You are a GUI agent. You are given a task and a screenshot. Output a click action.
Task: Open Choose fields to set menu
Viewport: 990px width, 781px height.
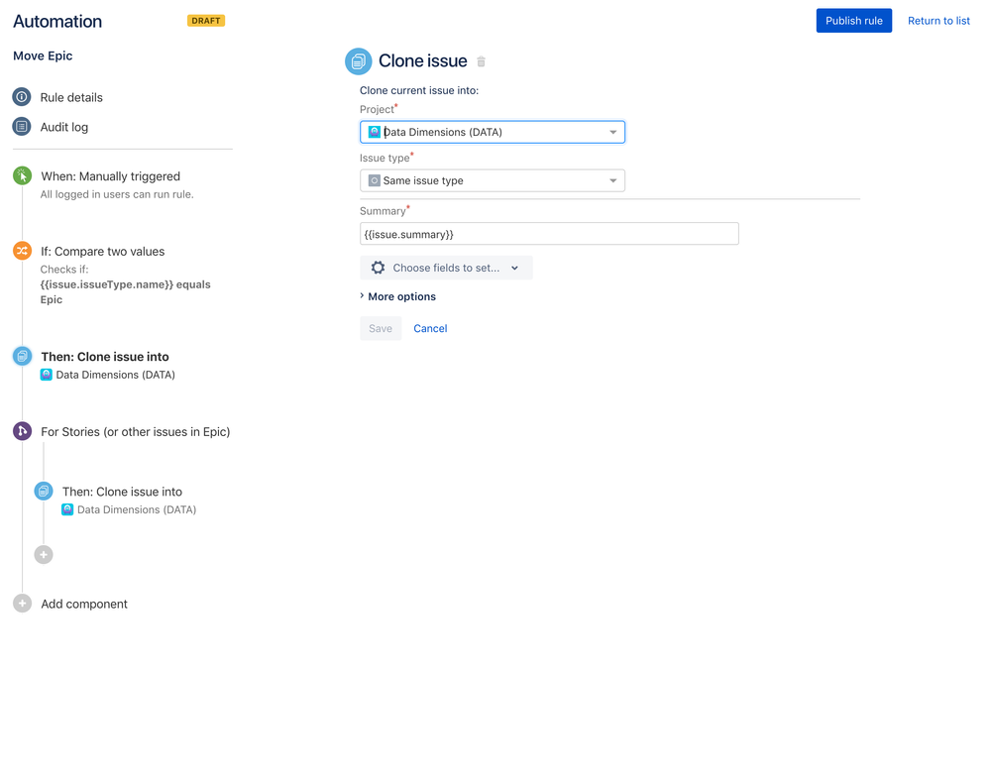[x=446, y=268]
